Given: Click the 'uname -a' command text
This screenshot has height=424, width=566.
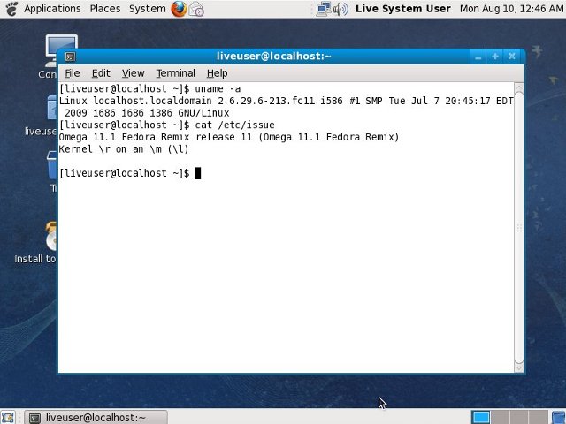Looking at the screenshot, I should [x=218, y=88].
